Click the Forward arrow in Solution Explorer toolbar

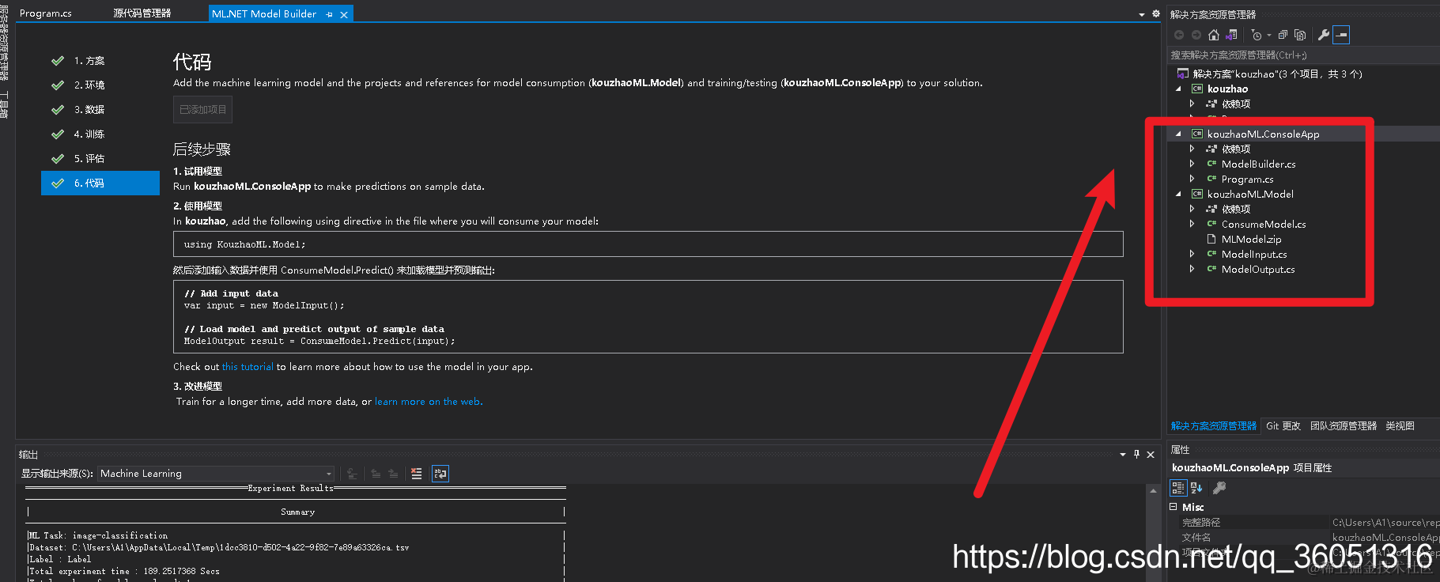(x=1196, y=35)
